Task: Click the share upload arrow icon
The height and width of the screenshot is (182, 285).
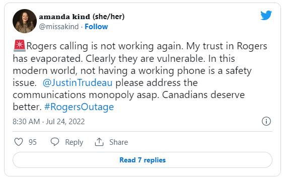Action: pyautogui.click(x=99, y=142)
